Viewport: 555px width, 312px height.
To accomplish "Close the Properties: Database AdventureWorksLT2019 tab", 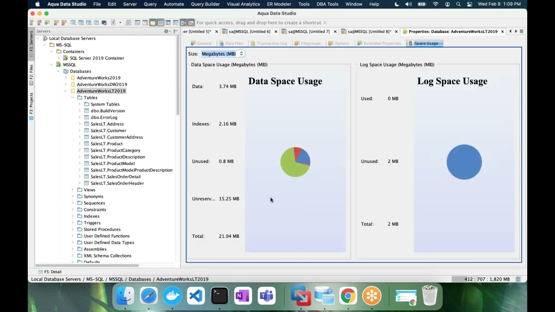I will click(x=503, y=32).
